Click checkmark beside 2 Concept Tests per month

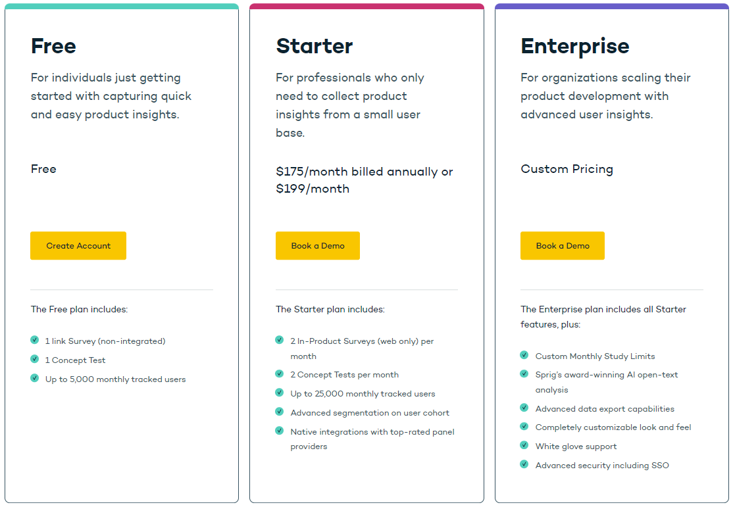point(280,374)
